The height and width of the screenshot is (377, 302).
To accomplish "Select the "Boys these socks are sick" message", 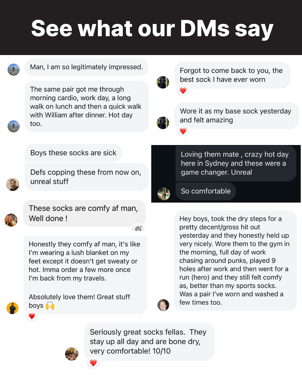I will point(73,153).
